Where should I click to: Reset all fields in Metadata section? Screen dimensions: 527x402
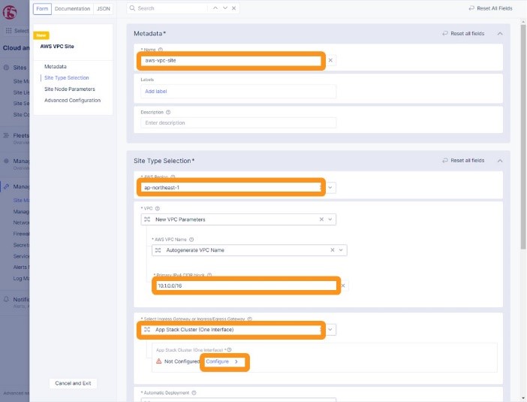tap(463, 33)
